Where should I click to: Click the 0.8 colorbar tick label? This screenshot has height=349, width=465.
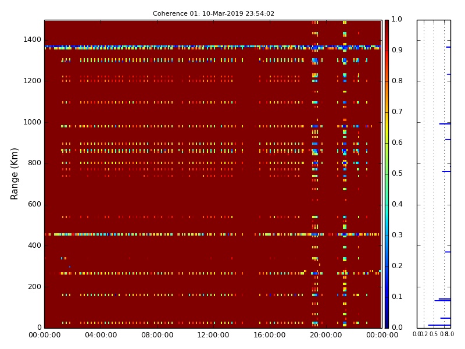coord(397,81)
